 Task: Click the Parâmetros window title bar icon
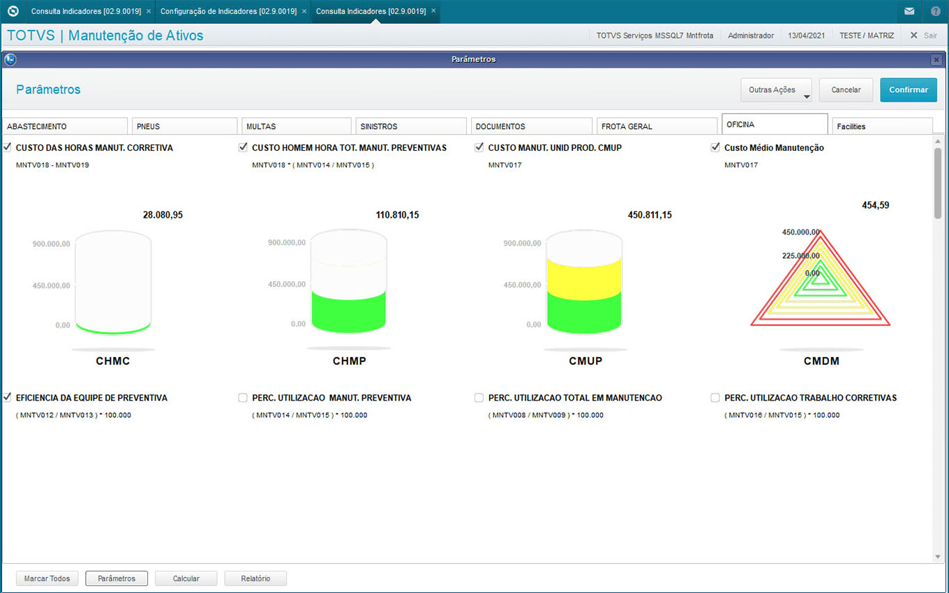pos(10,59)
